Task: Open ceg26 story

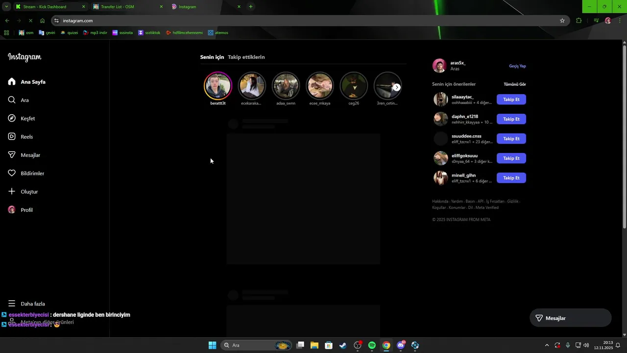Action: [x=354, y=86]
